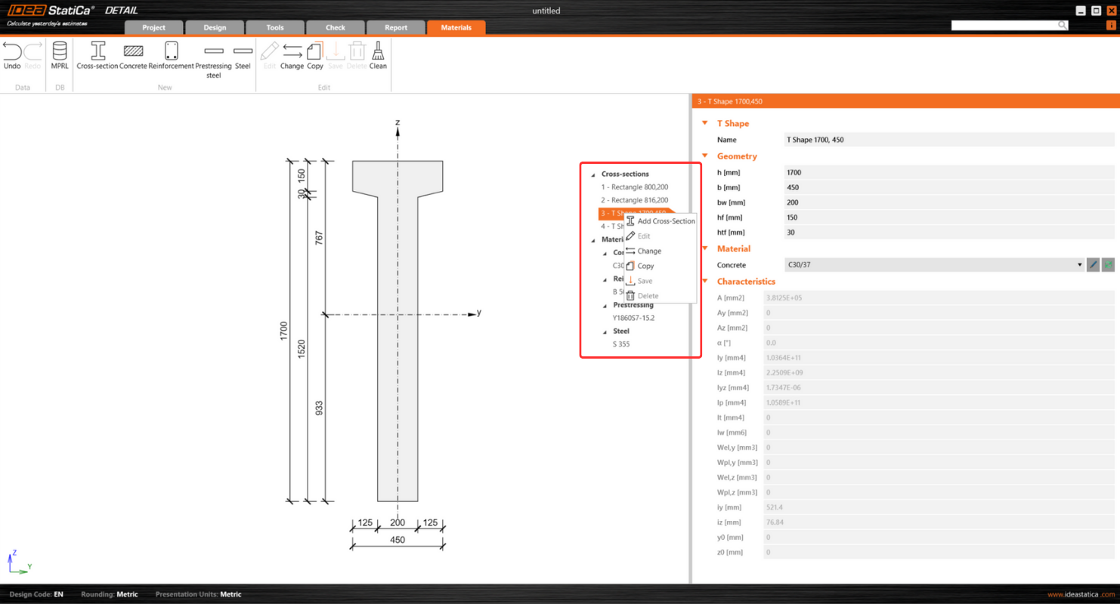Click the green swap icon beside the Concrete field
The height and width of the screenshot is (604, 1120).
coord(1108,264)
